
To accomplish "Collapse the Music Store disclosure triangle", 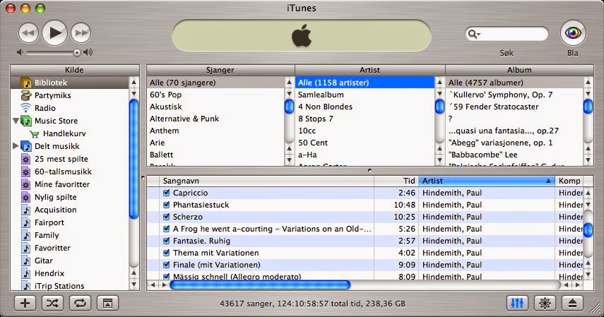I will coord(16,121).
